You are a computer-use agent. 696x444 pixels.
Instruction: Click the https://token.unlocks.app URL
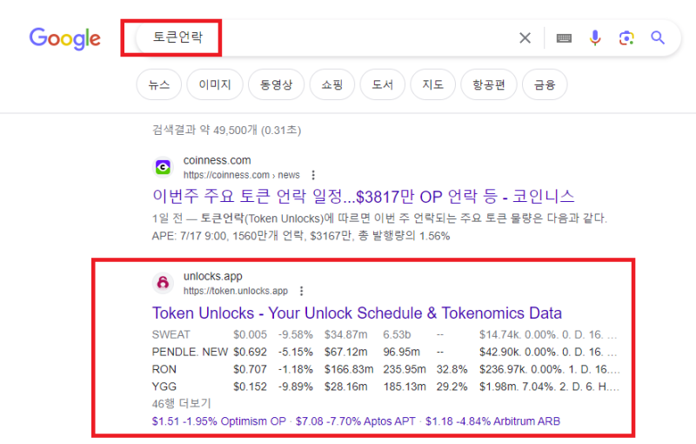pos(236,291)
